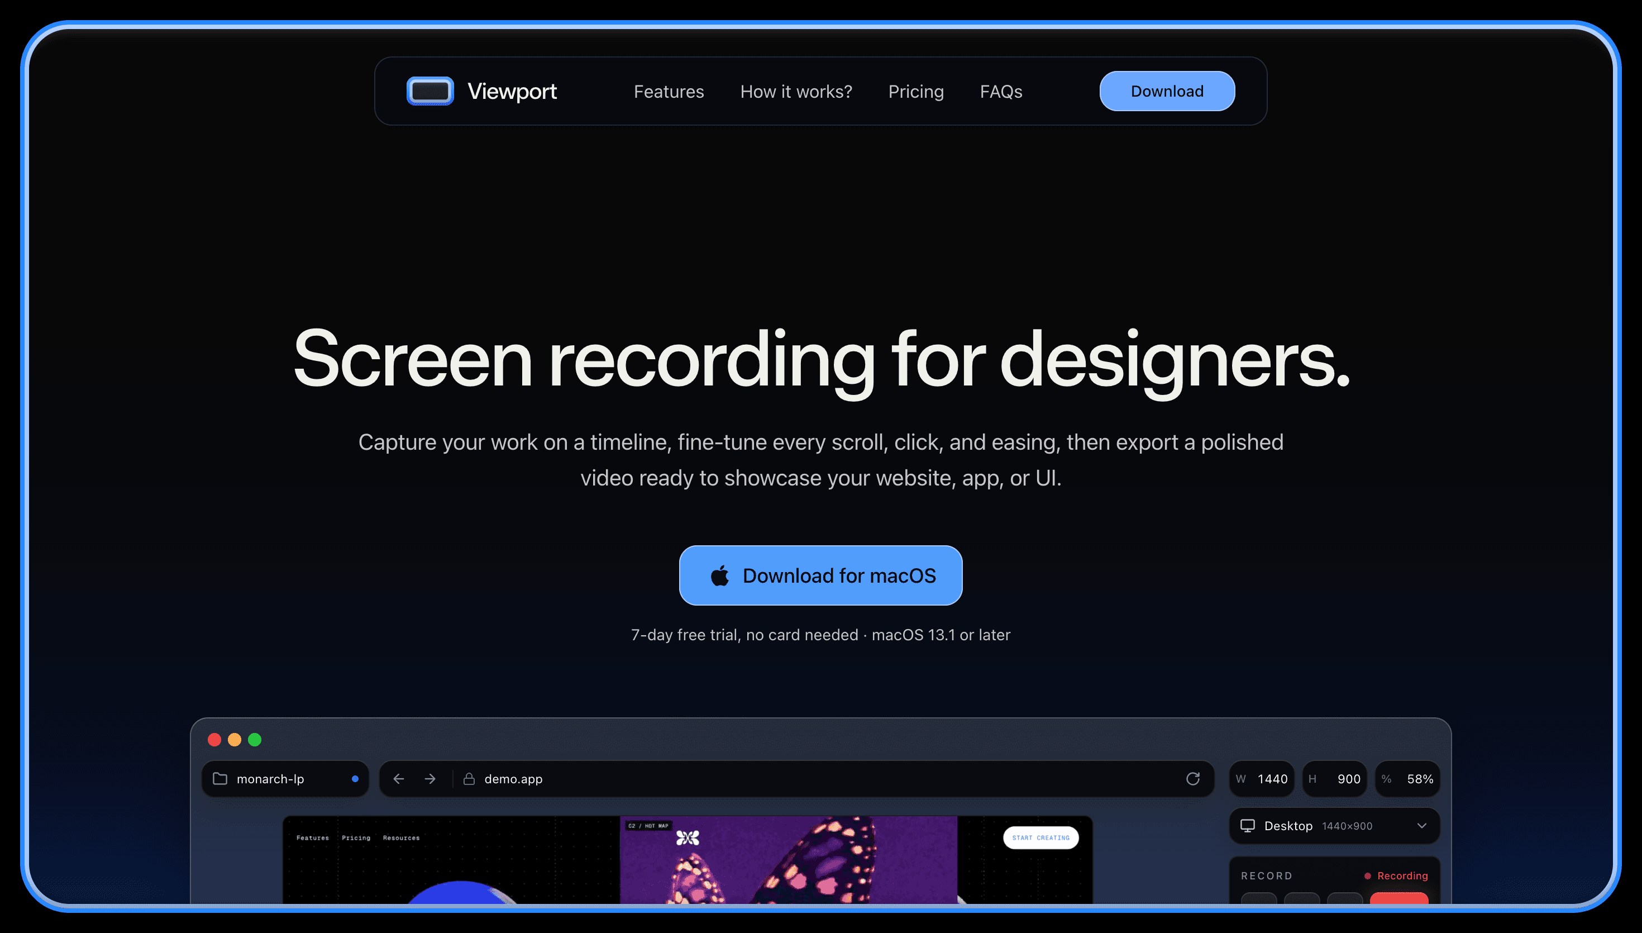Image resolution: width=1642 pixels, height=933 pixels.
Task: Click the height field showing 900
Action: click(x=1335, y=779)
